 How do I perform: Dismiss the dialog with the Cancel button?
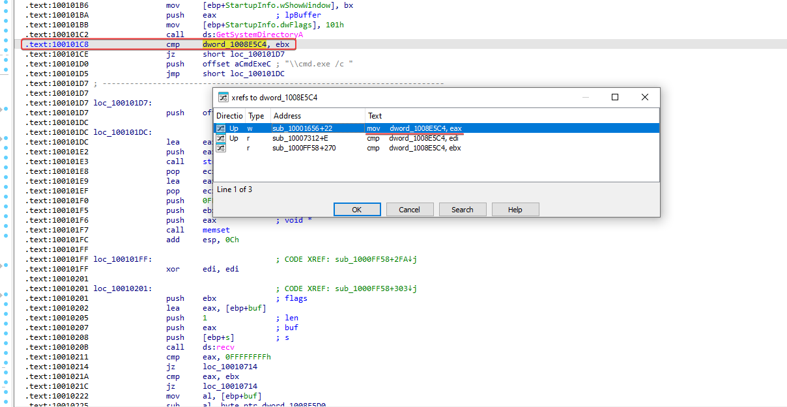pos(410,210)
